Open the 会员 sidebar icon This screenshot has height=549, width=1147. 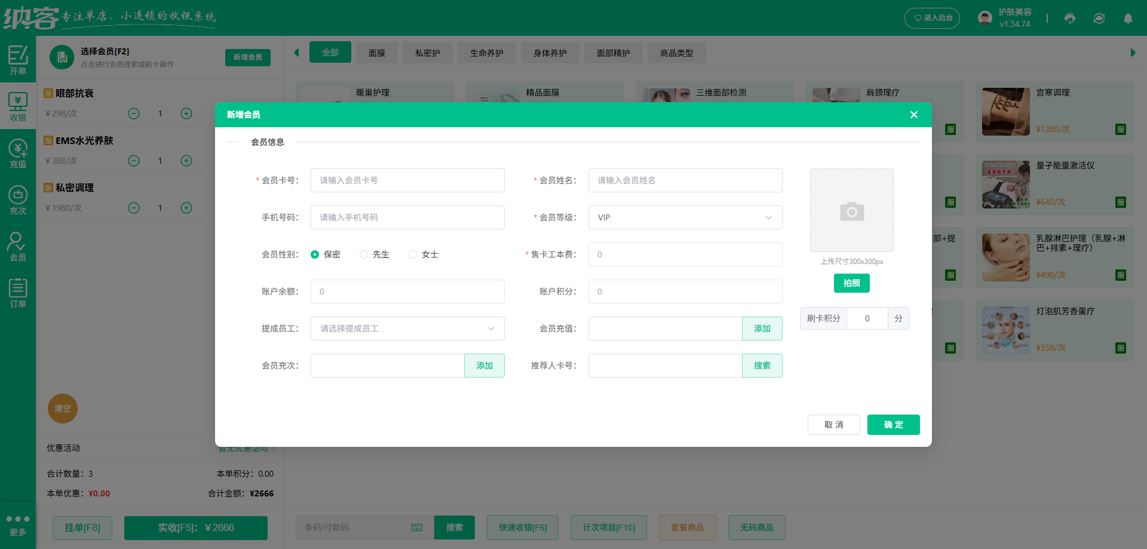point(18,246)
